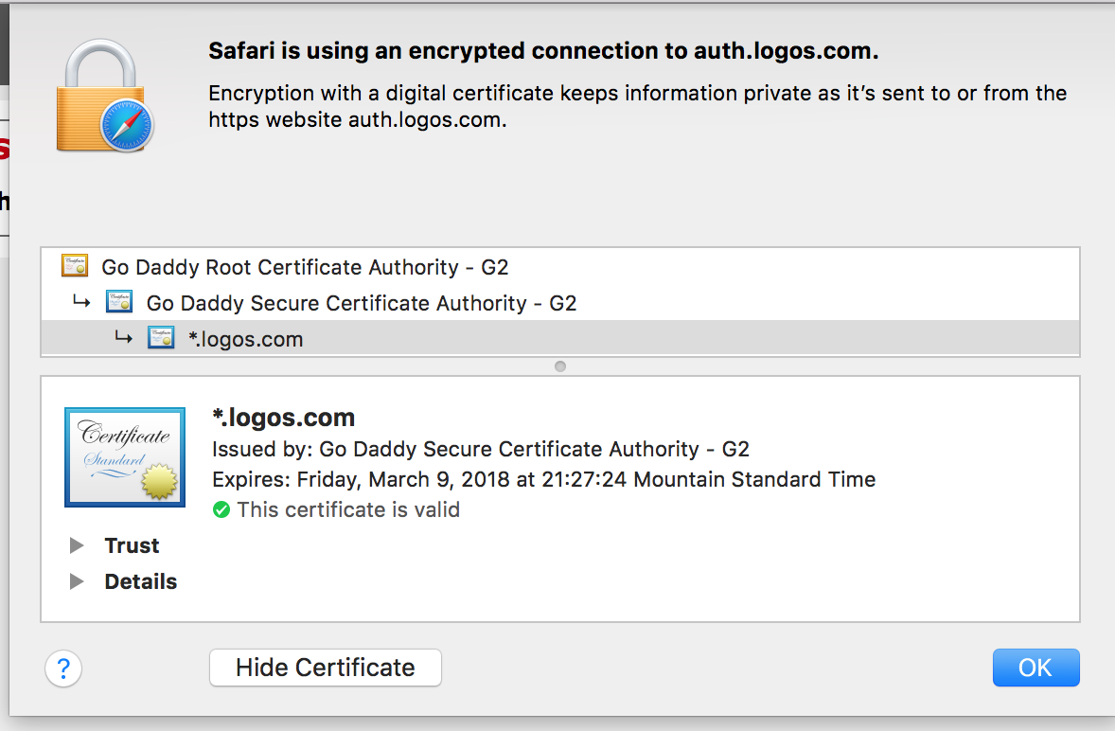This screenshot has width=1115, height=731.
Task: Expand the Trust disclosure triangle
Action: (76, 545)
